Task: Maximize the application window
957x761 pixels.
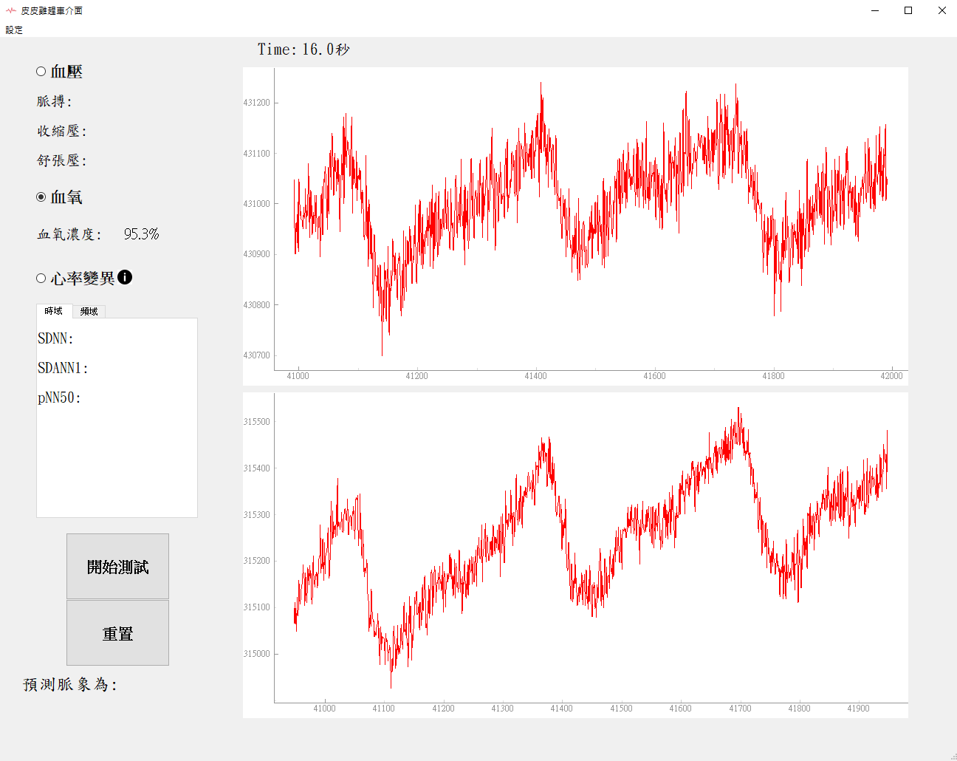Action: coord(908,10)
